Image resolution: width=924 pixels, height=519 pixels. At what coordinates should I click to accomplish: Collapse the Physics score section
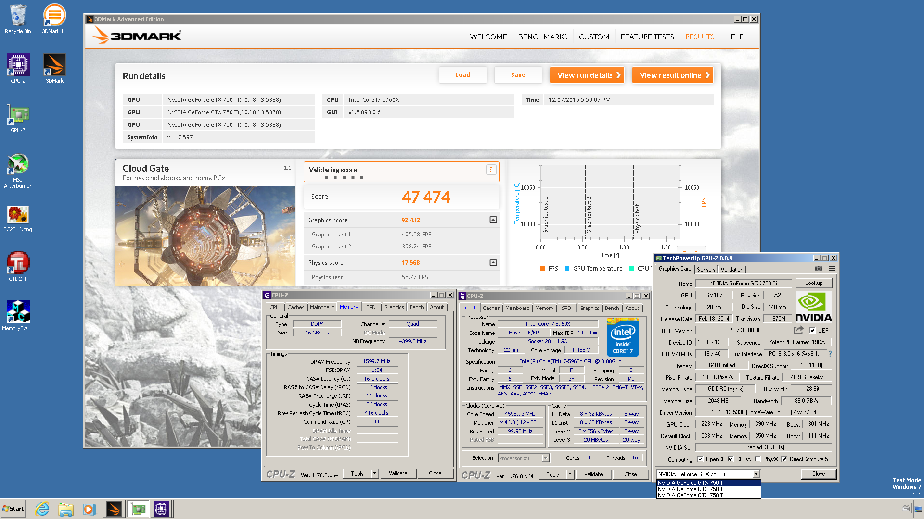pos(493,262)
